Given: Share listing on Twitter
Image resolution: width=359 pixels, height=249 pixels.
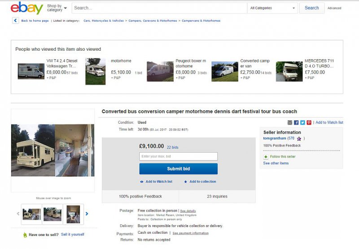Looking at the screenshot, I should click(302, 122).
